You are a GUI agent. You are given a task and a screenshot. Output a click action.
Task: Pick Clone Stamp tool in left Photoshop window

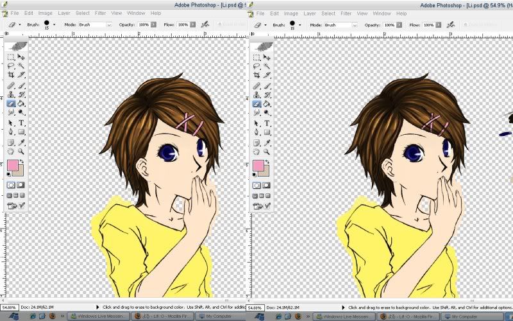pyautogui.click(x=11, y=94)
